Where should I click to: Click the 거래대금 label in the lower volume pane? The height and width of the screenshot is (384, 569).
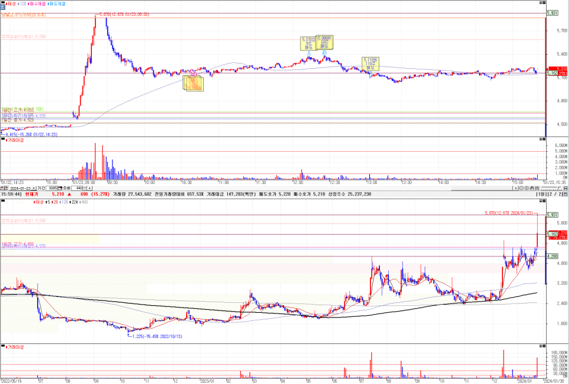pos(16,347)
